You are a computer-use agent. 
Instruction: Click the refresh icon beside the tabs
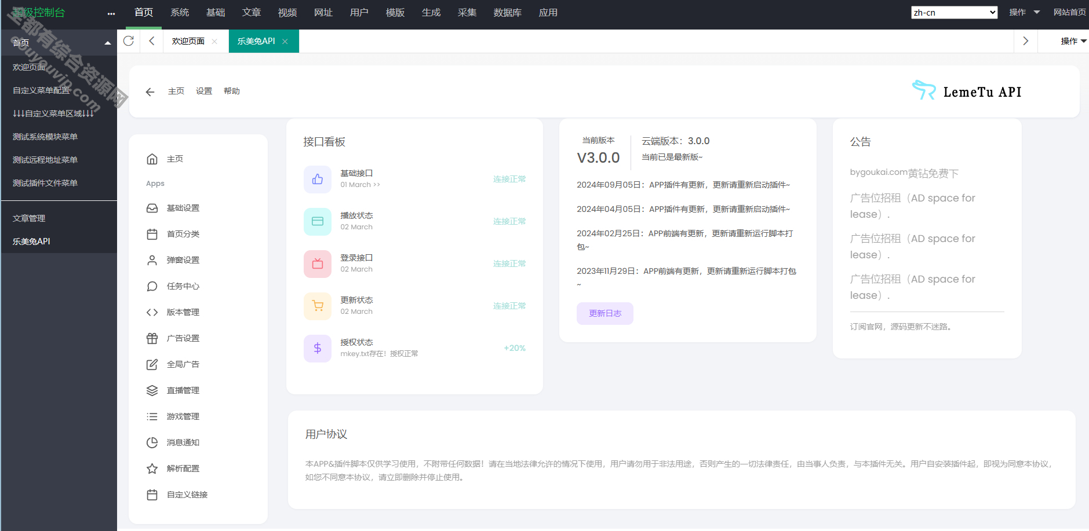[129, 41]
